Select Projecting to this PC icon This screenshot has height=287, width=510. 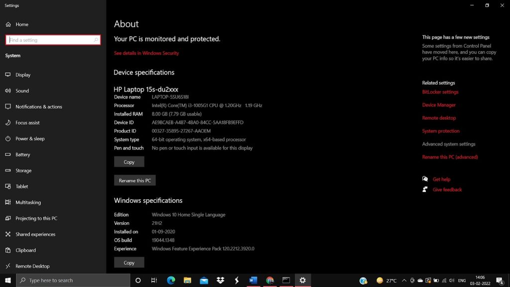tap(8, 218)
